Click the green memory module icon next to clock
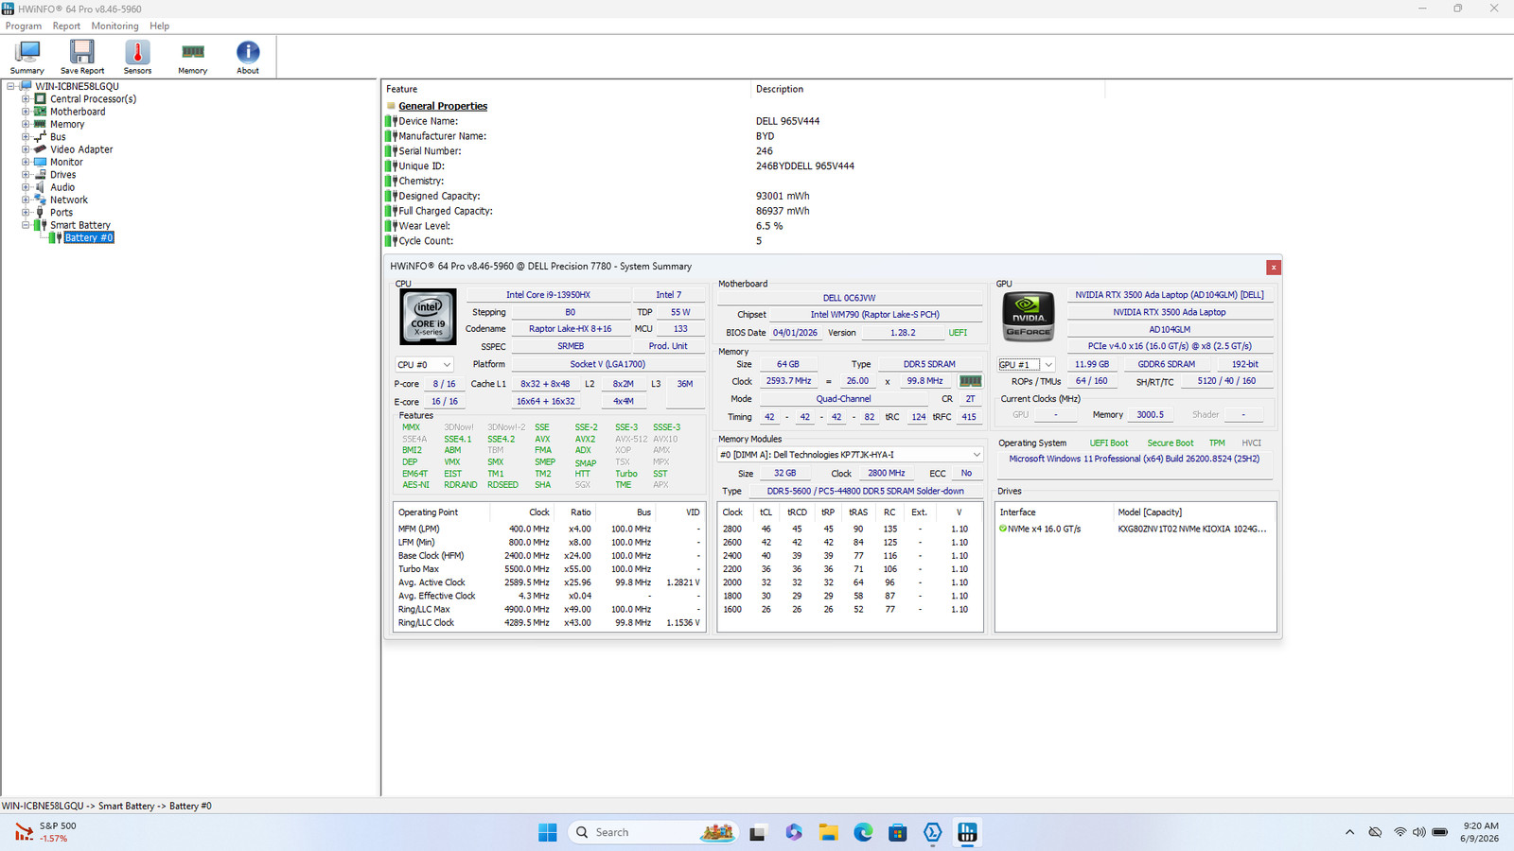This screenshot has height=851, width=1514. pos(970,381)
